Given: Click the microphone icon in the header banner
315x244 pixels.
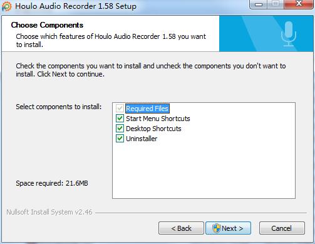Looking at the screenshot, I should 289,34.
